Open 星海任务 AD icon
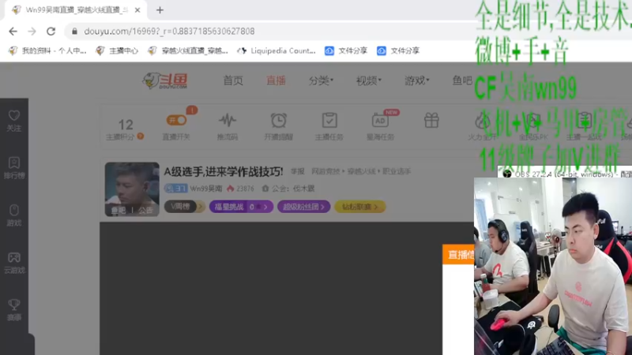This screenshot has width=632, height=355. (380, 120)
